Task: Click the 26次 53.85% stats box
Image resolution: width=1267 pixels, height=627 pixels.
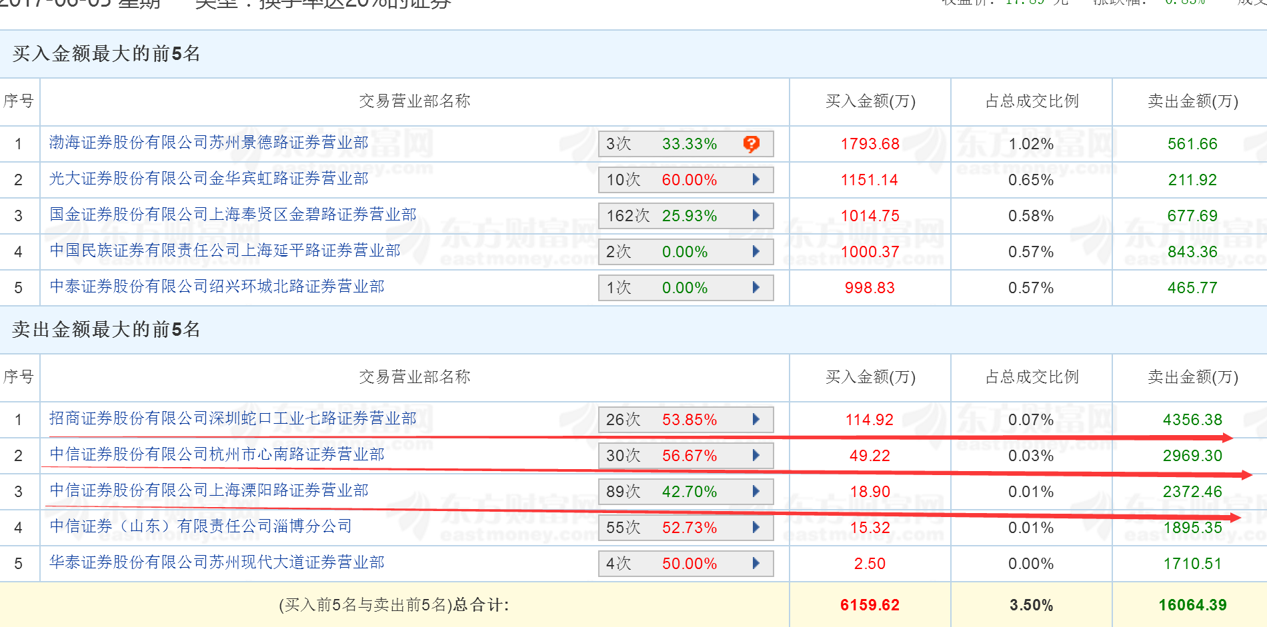Action: pos(686,420)
